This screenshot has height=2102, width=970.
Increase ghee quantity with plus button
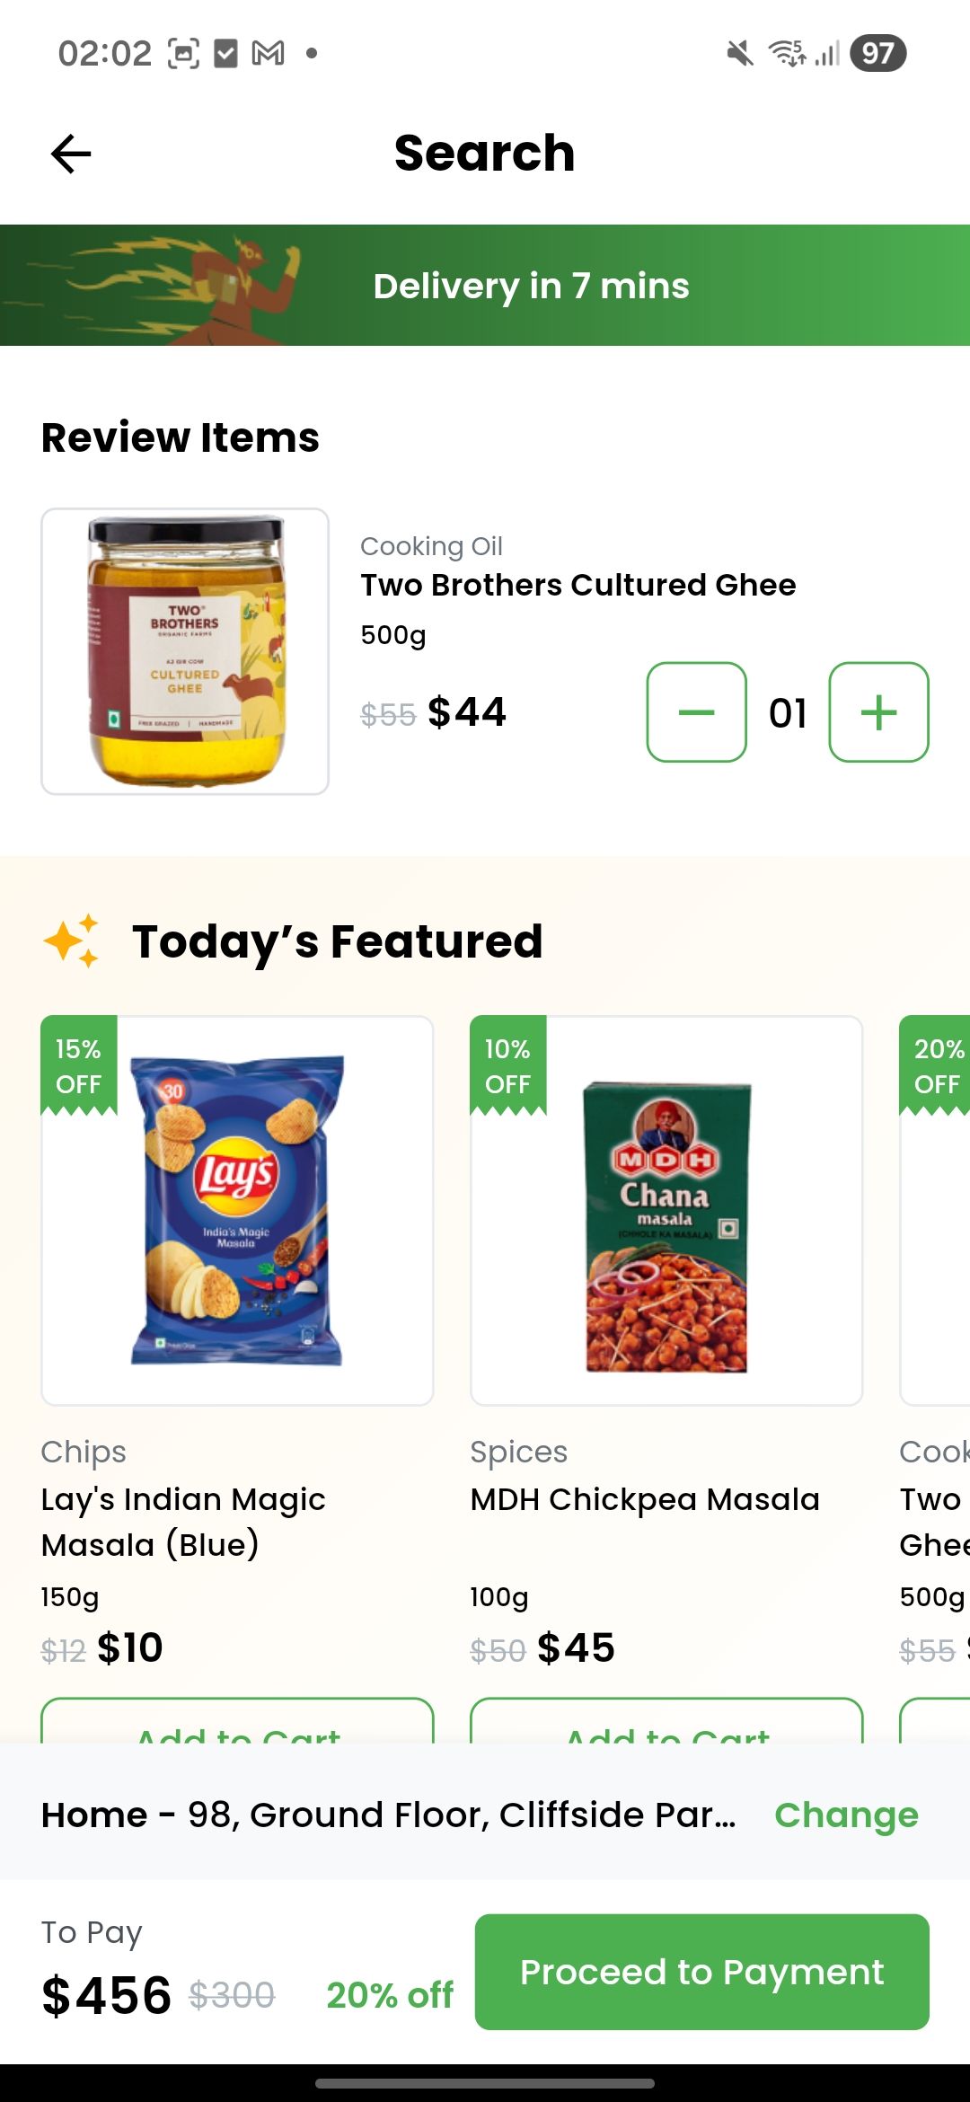click(878, 712)
